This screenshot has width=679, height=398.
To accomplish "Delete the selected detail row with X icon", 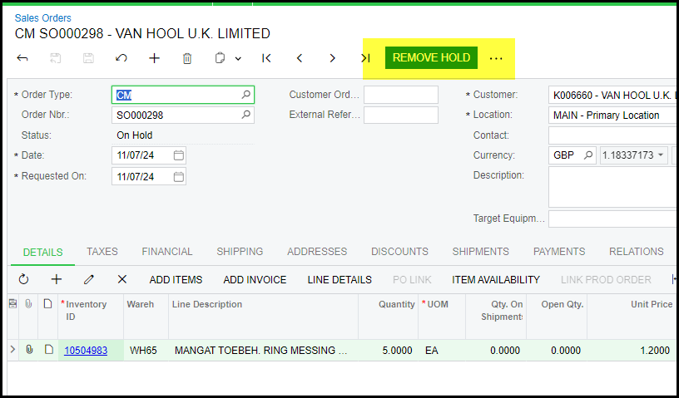I will click(121, 279).
